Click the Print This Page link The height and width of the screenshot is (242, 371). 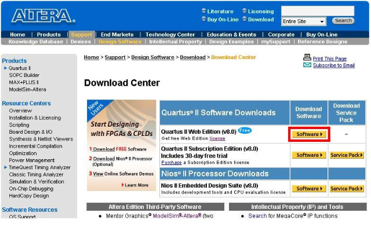click(330, 58)
